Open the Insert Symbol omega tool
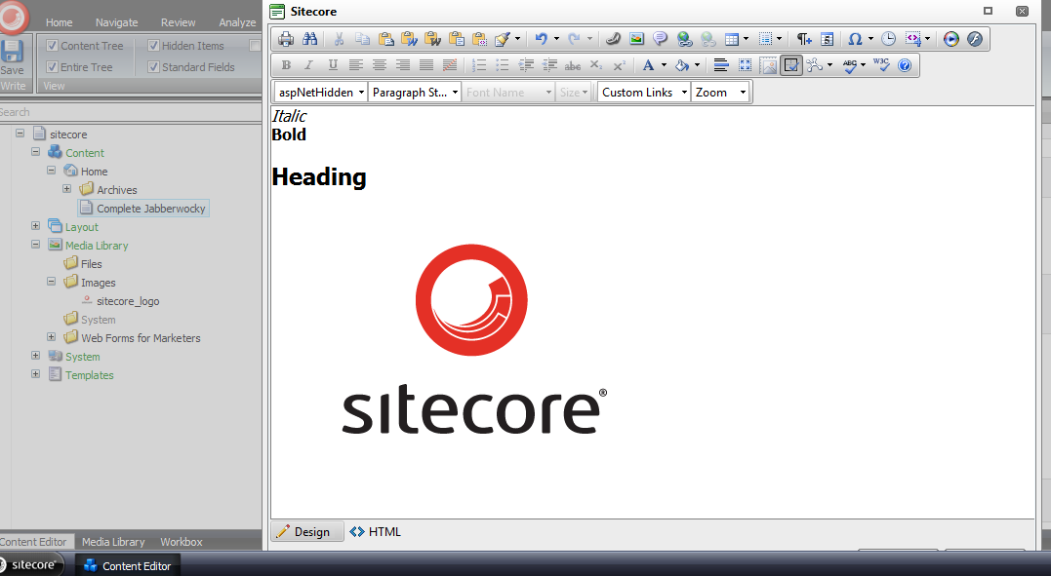1051x576 pixels. [855, 39]
